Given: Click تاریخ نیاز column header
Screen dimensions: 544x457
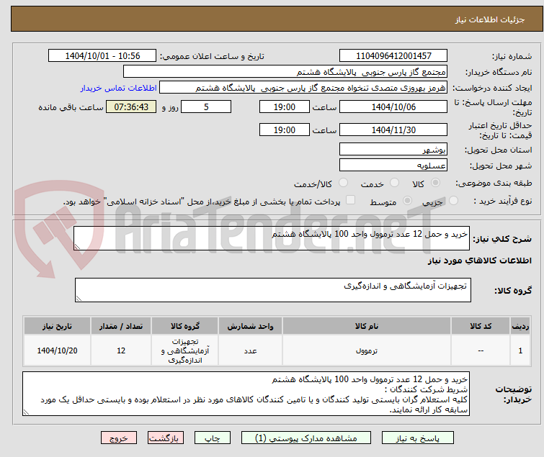Looking at the screenshot, I should point(57,326).
